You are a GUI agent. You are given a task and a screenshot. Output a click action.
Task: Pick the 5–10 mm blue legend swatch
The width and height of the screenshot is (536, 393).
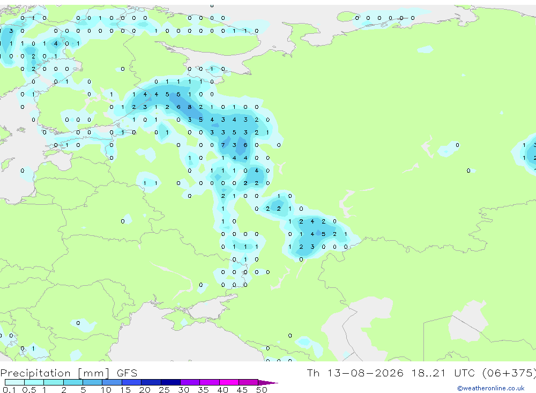click(93, 382)
